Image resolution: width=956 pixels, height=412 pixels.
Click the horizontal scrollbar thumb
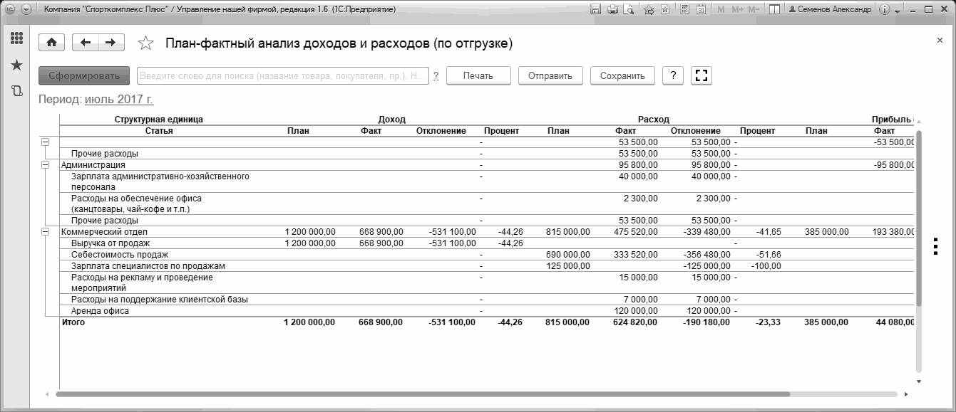tap(423, 393)
